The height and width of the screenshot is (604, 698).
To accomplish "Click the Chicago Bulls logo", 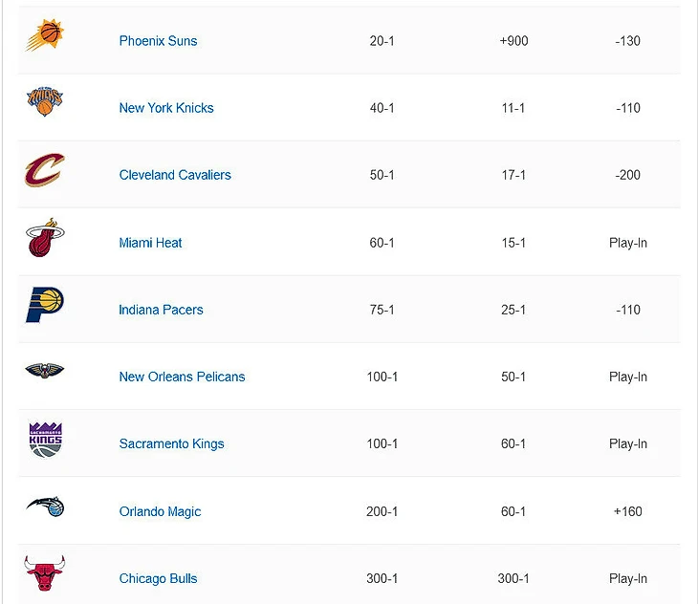I will pyautogui.click(x=45, y=572).
